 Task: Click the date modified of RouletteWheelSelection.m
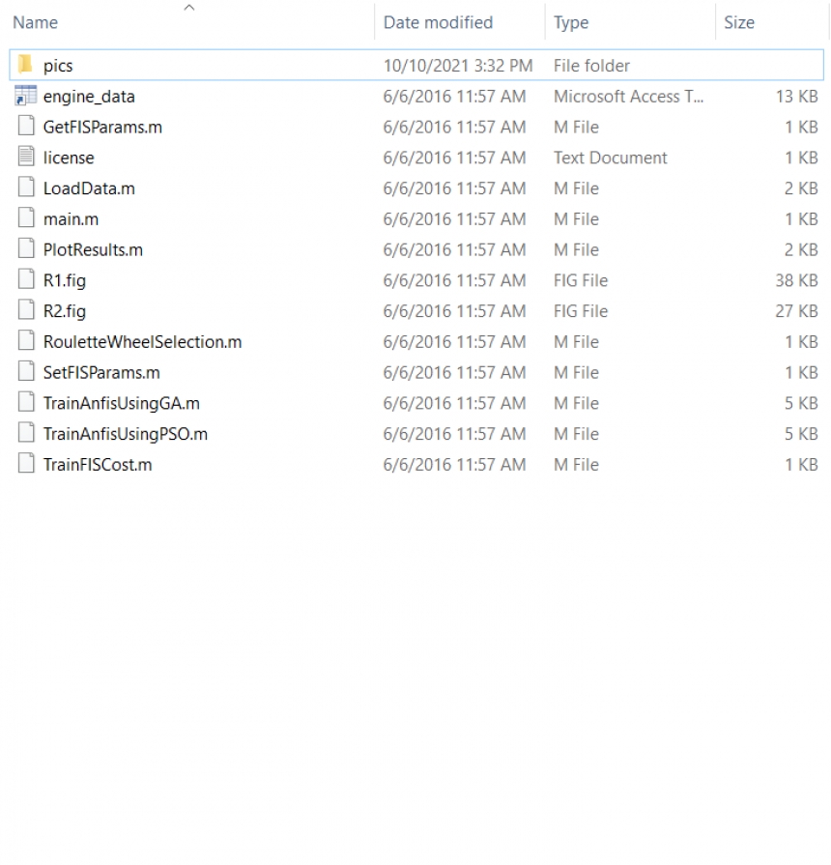pos(454,342)
